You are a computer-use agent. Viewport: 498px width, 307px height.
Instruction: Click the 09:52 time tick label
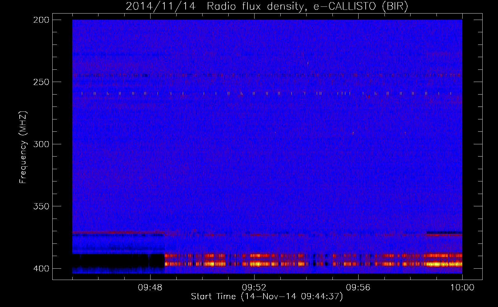pos(254,288)
